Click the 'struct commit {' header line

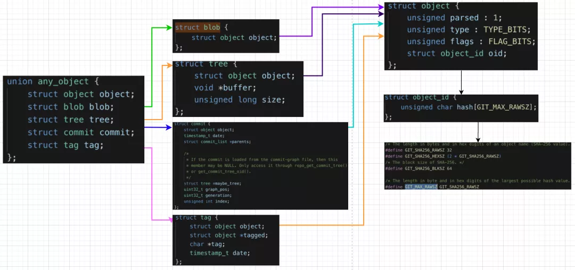[189, 124]
